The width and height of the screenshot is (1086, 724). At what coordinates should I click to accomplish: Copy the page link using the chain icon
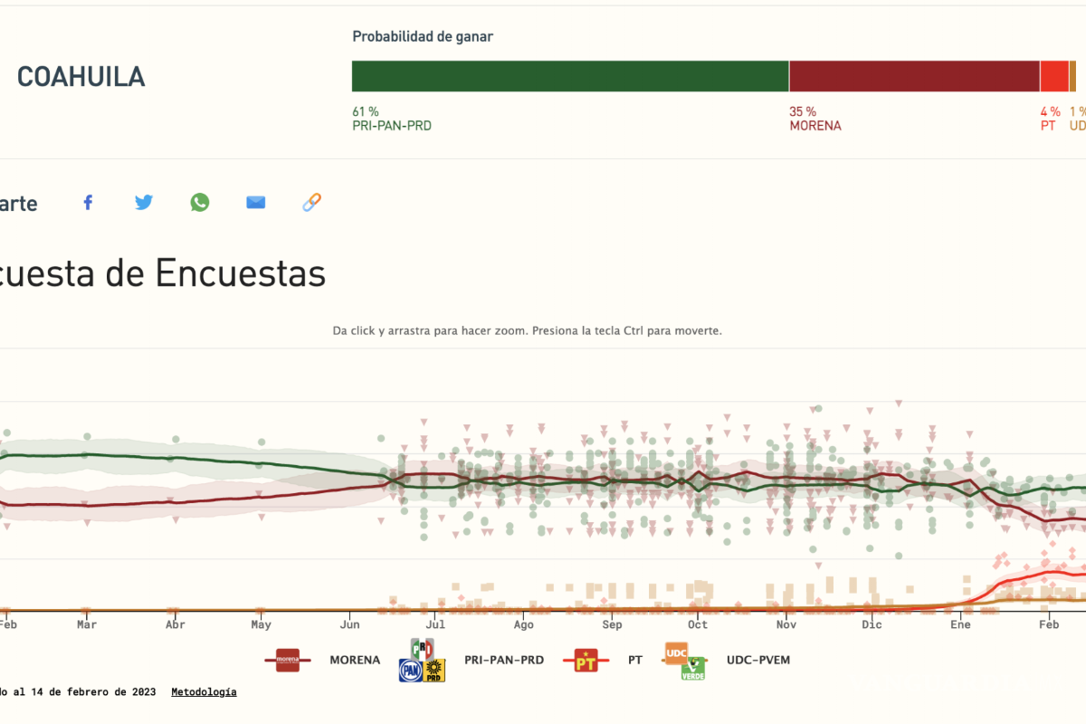[311, 202]
